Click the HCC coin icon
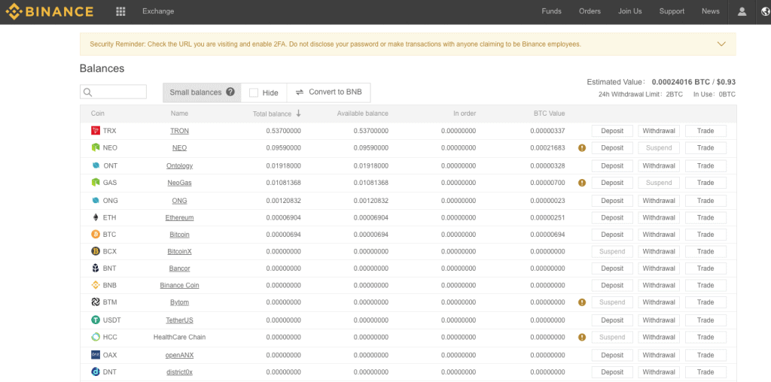Screen dimensions: 771x382 [x=96, y=337]
